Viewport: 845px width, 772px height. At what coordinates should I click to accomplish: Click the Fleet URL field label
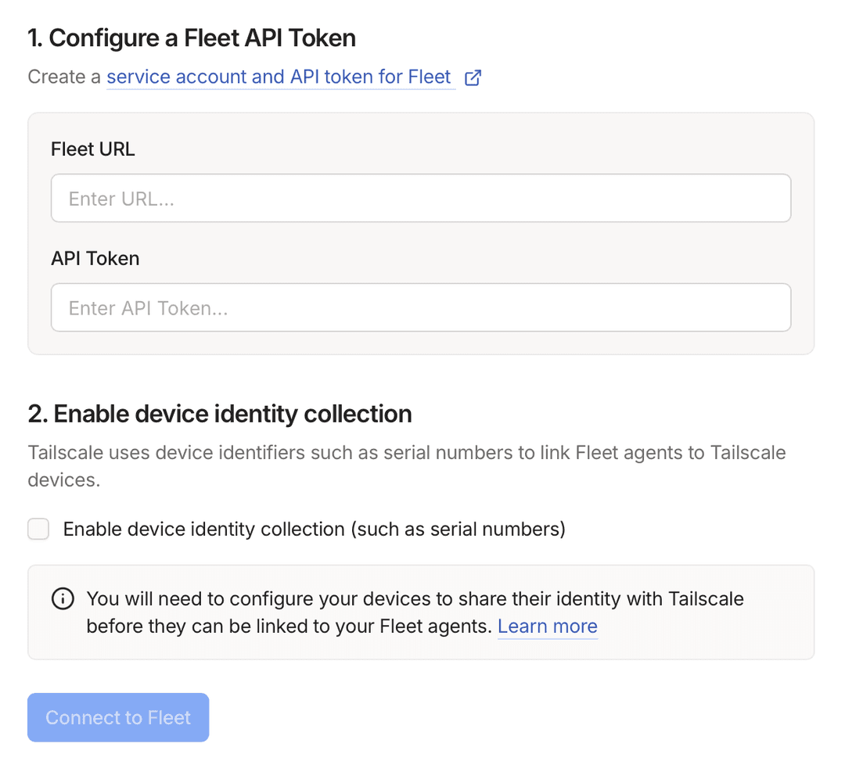click(x=92, y=149)
